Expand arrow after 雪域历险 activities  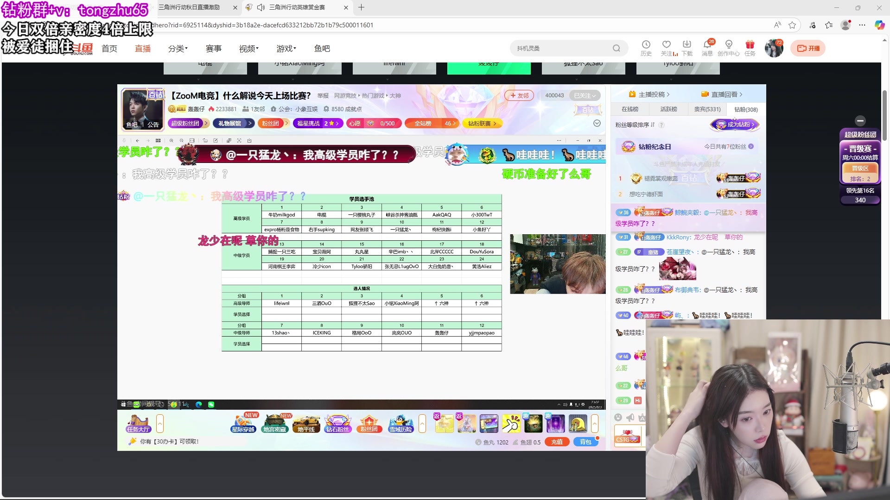(422, 424)
